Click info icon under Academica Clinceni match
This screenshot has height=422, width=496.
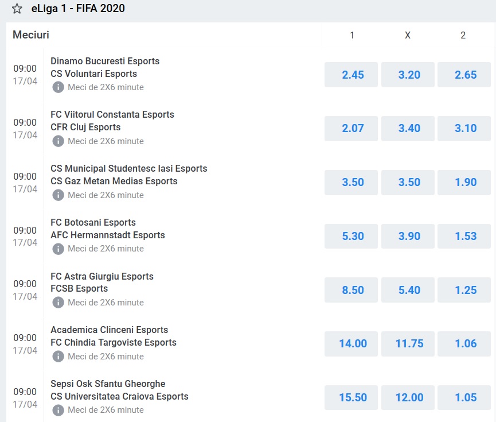point(58,357)
